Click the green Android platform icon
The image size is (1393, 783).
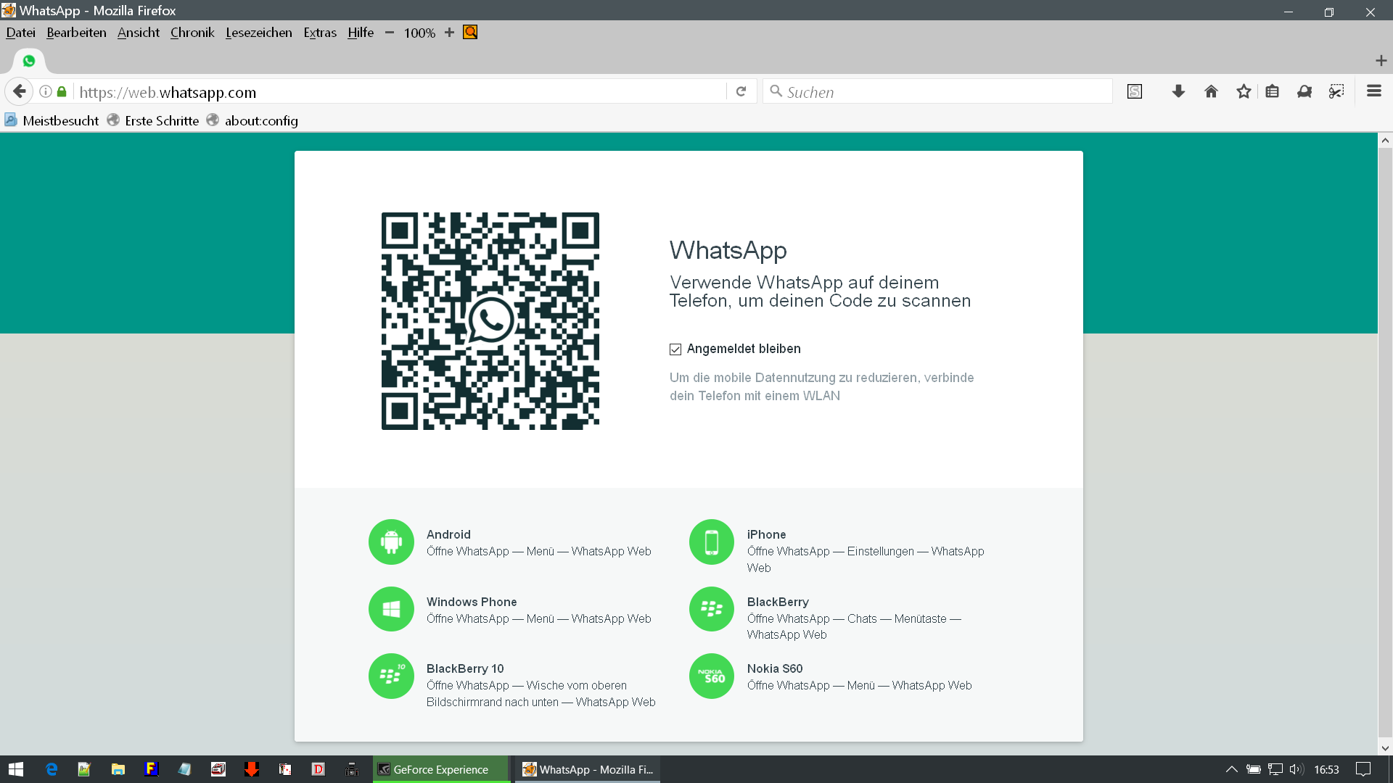click(391, 542)
